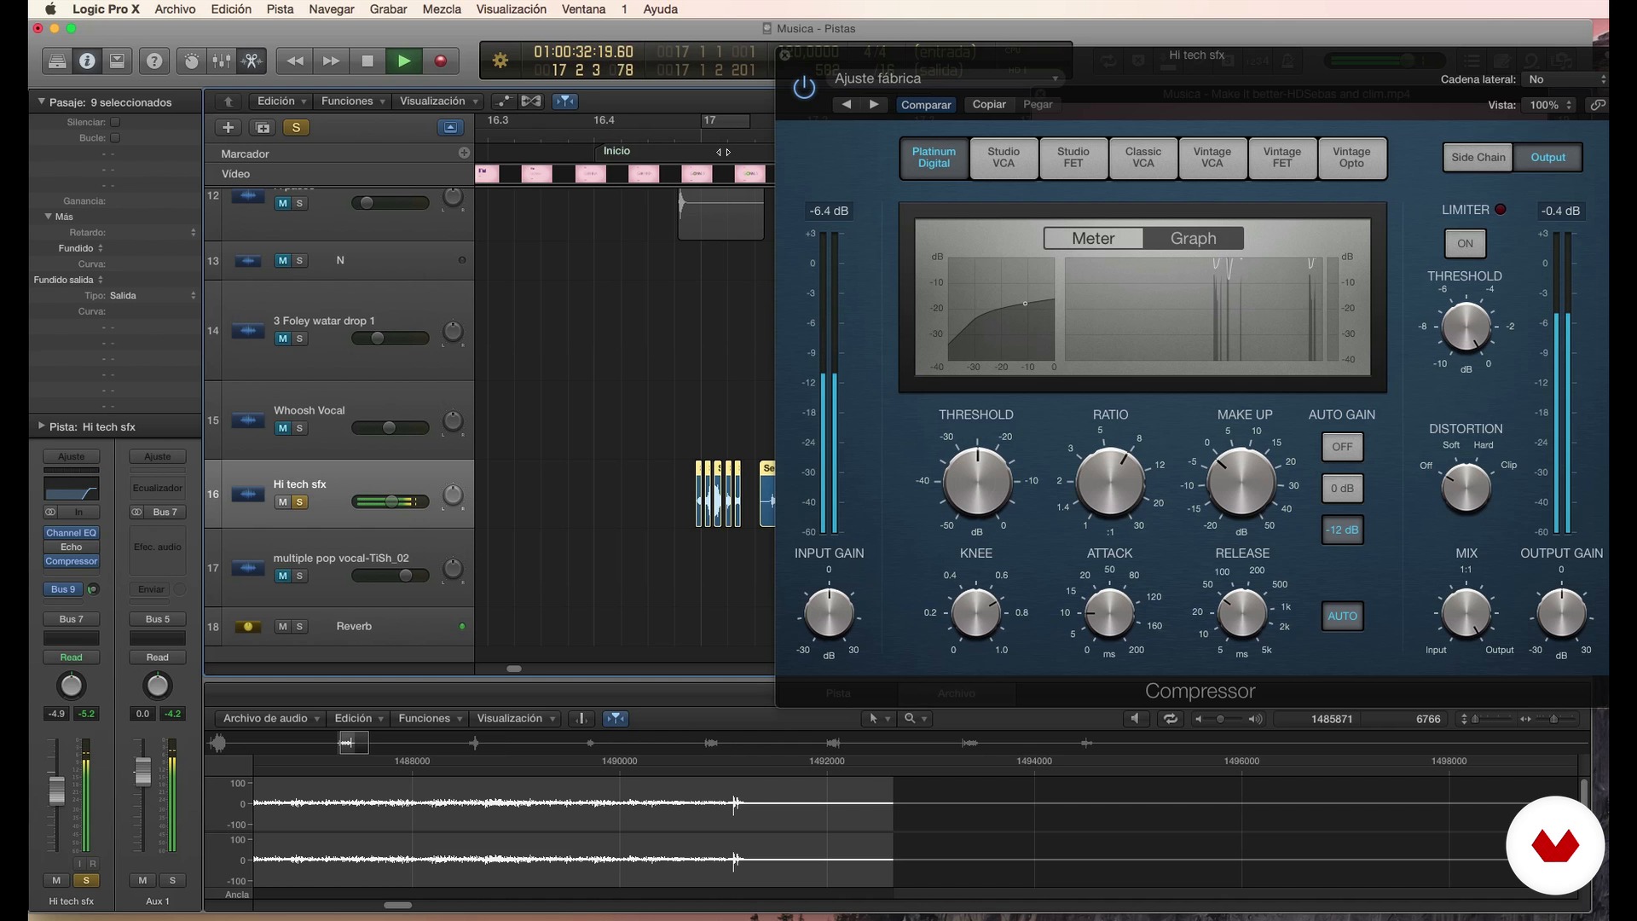Screen dimensions: 1637x921
Task: Adjust the Hi tech sfx track volume slider
Action: click(x=390, y=501)
